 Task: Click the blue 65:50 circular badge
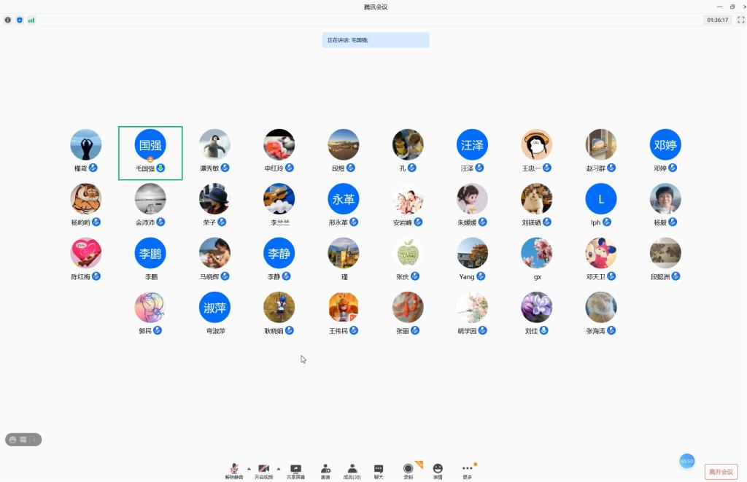(687, 461)
